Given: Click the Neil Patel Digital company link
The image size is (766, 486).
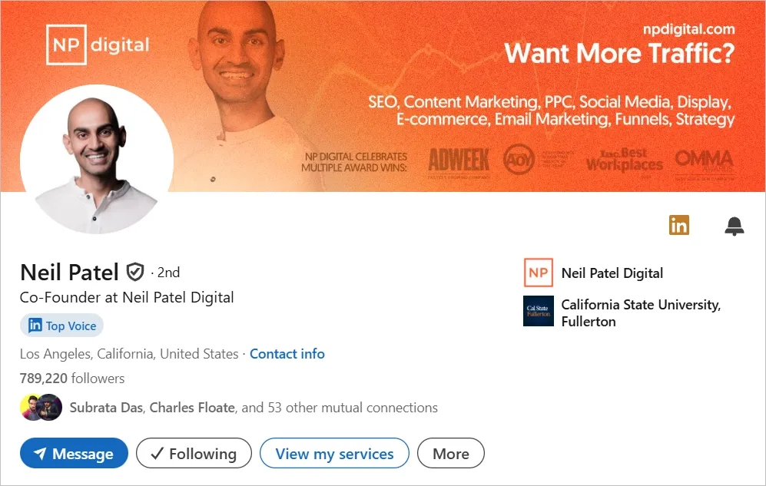Looking at the screenshot, I should click(x=612, y=273).
